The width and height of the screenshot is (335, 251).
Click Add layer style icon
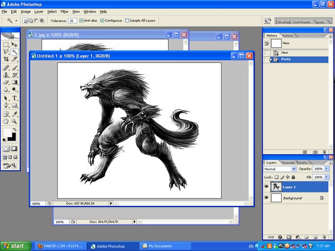(280, 237)
